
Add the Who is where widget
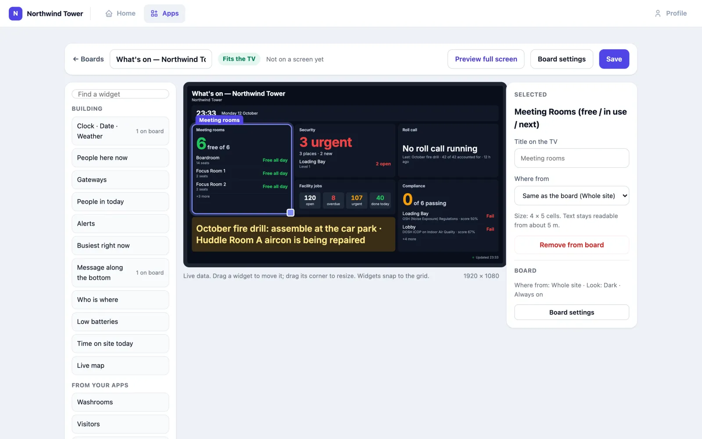pyautogui.click(x=120, y=299)
